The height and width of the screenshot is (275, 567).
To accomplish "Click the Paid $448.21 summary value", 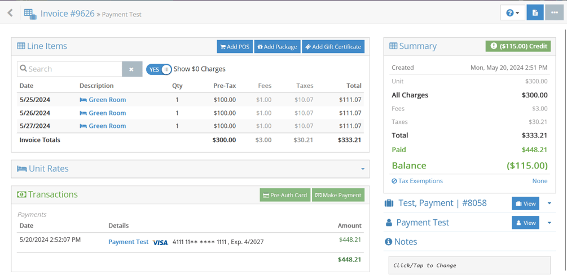I will pos(534,149).
